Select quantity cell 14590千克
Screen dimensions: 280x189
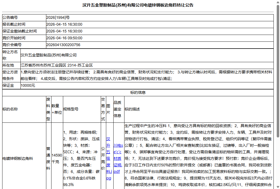tap(57, 159)
